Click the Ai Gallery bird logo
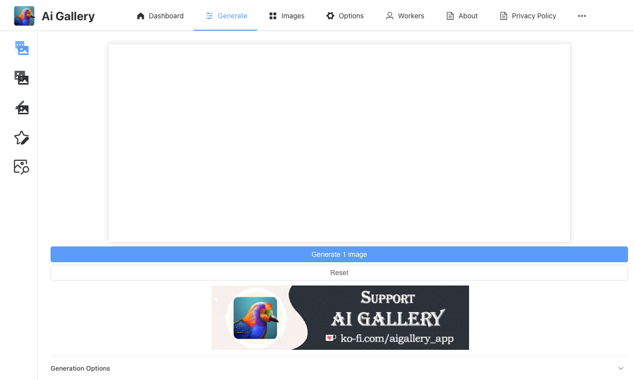The image size is (634, 380). coord(24,16)
